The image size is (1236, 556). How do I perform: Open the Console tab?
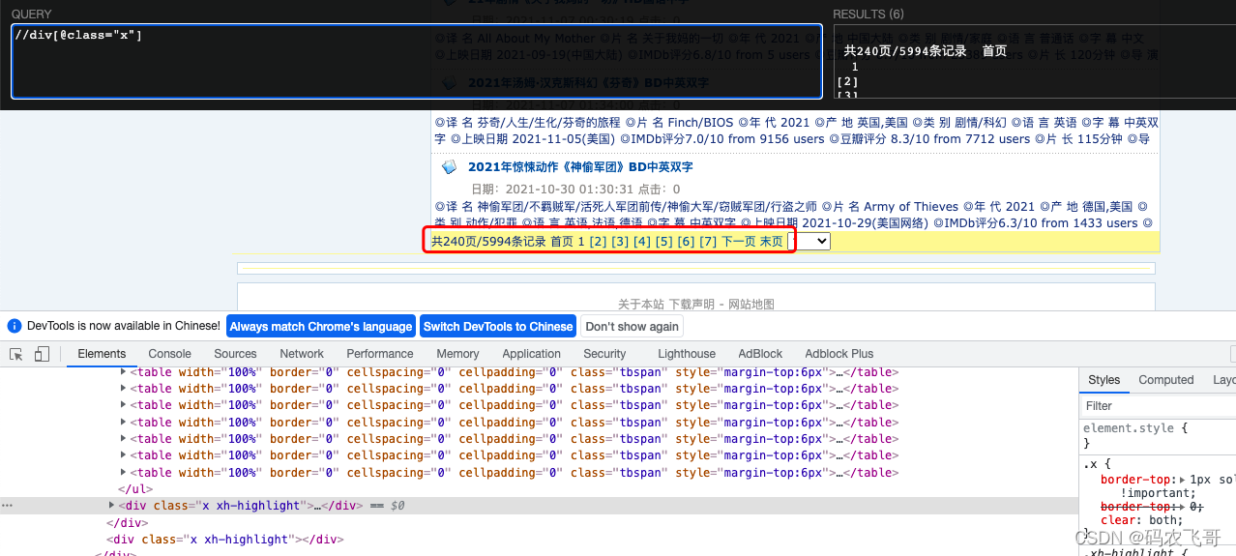(x=170, y=354)
